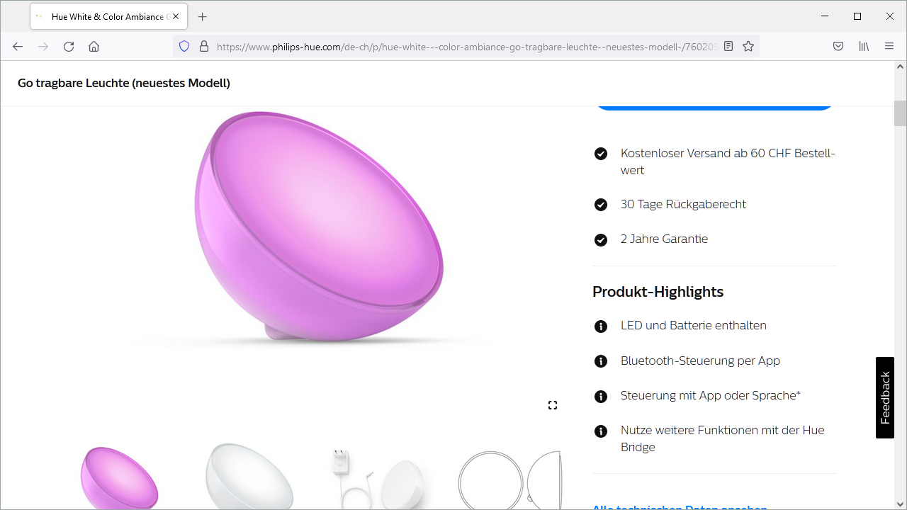
Task: Select the line drawing thumbnail
Action: click(509, 480)
